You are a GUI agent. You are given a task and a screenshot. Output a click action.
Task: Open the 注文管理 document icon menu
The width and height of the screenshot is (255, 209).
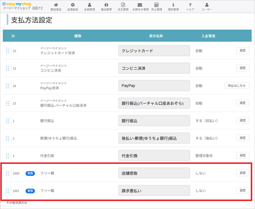point(123,7)
